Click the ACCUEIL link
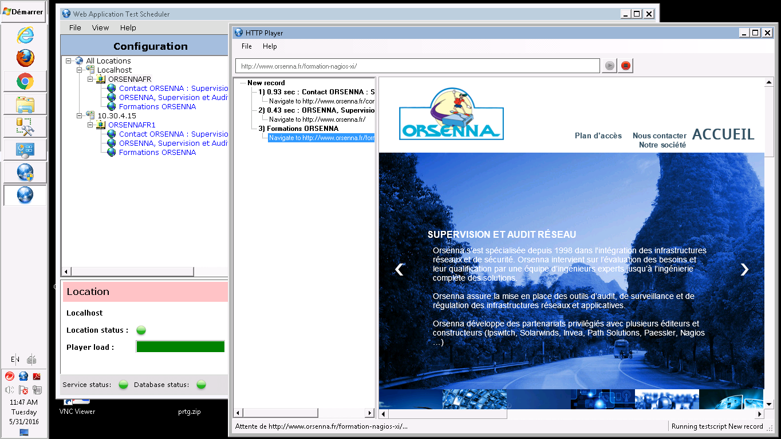This screenshot has height=439, width=781. (x=723, y=134)
